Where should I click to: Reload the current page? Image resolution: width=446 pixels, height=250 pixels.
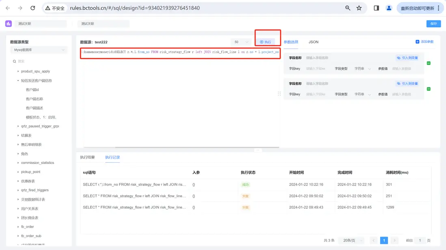(x=33, y=8)
